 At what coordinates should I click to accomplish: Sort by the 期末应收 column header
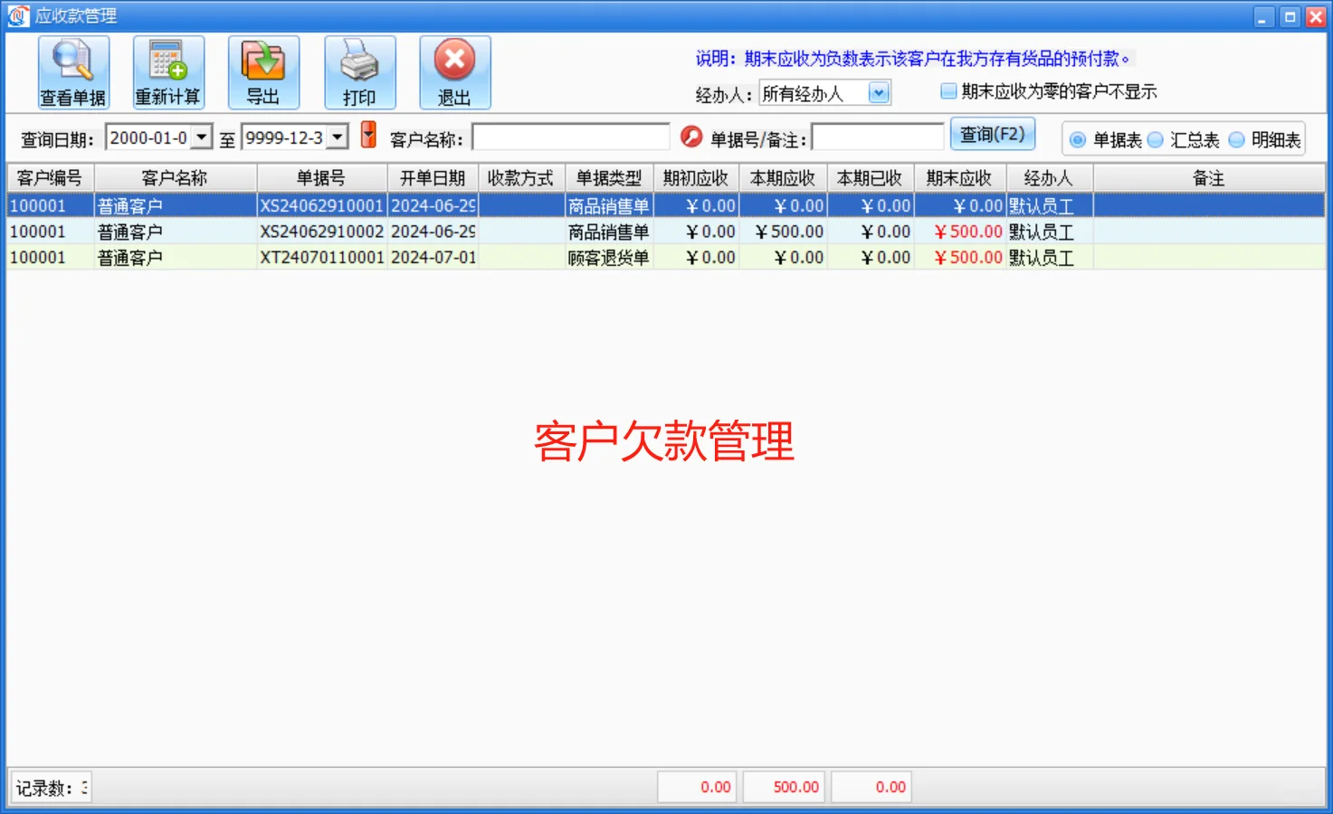pos(960,177)
